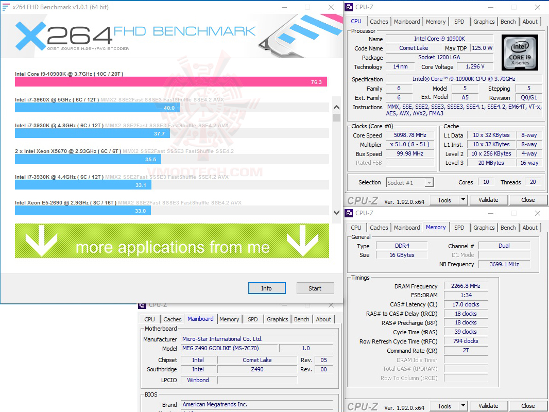The width and height of the screenshot is (549, 412).
Task: Switch to the Bench tab
Action: point(508,21)
